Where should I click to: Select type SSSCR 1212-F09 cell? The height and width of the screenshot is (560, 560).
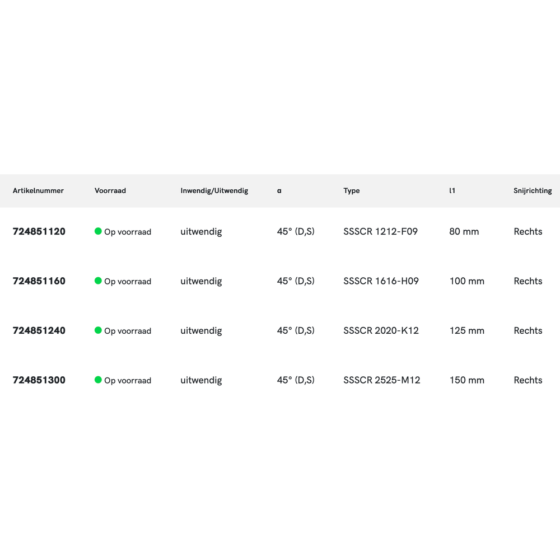click(x=380, y=232)
